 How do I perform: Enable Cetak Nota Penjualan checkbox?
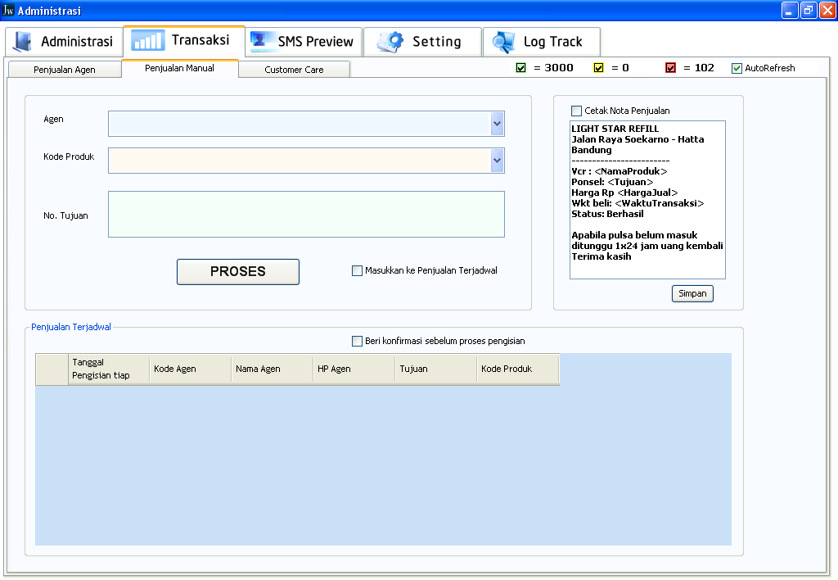577,111
